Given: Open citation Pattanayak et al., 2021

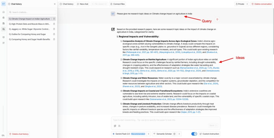Looking at the screenshot, I should [x=142, y=52].
